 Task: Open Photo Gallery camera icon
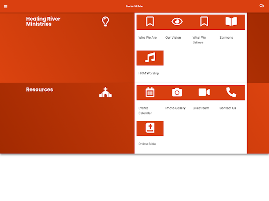coord(177,92)
